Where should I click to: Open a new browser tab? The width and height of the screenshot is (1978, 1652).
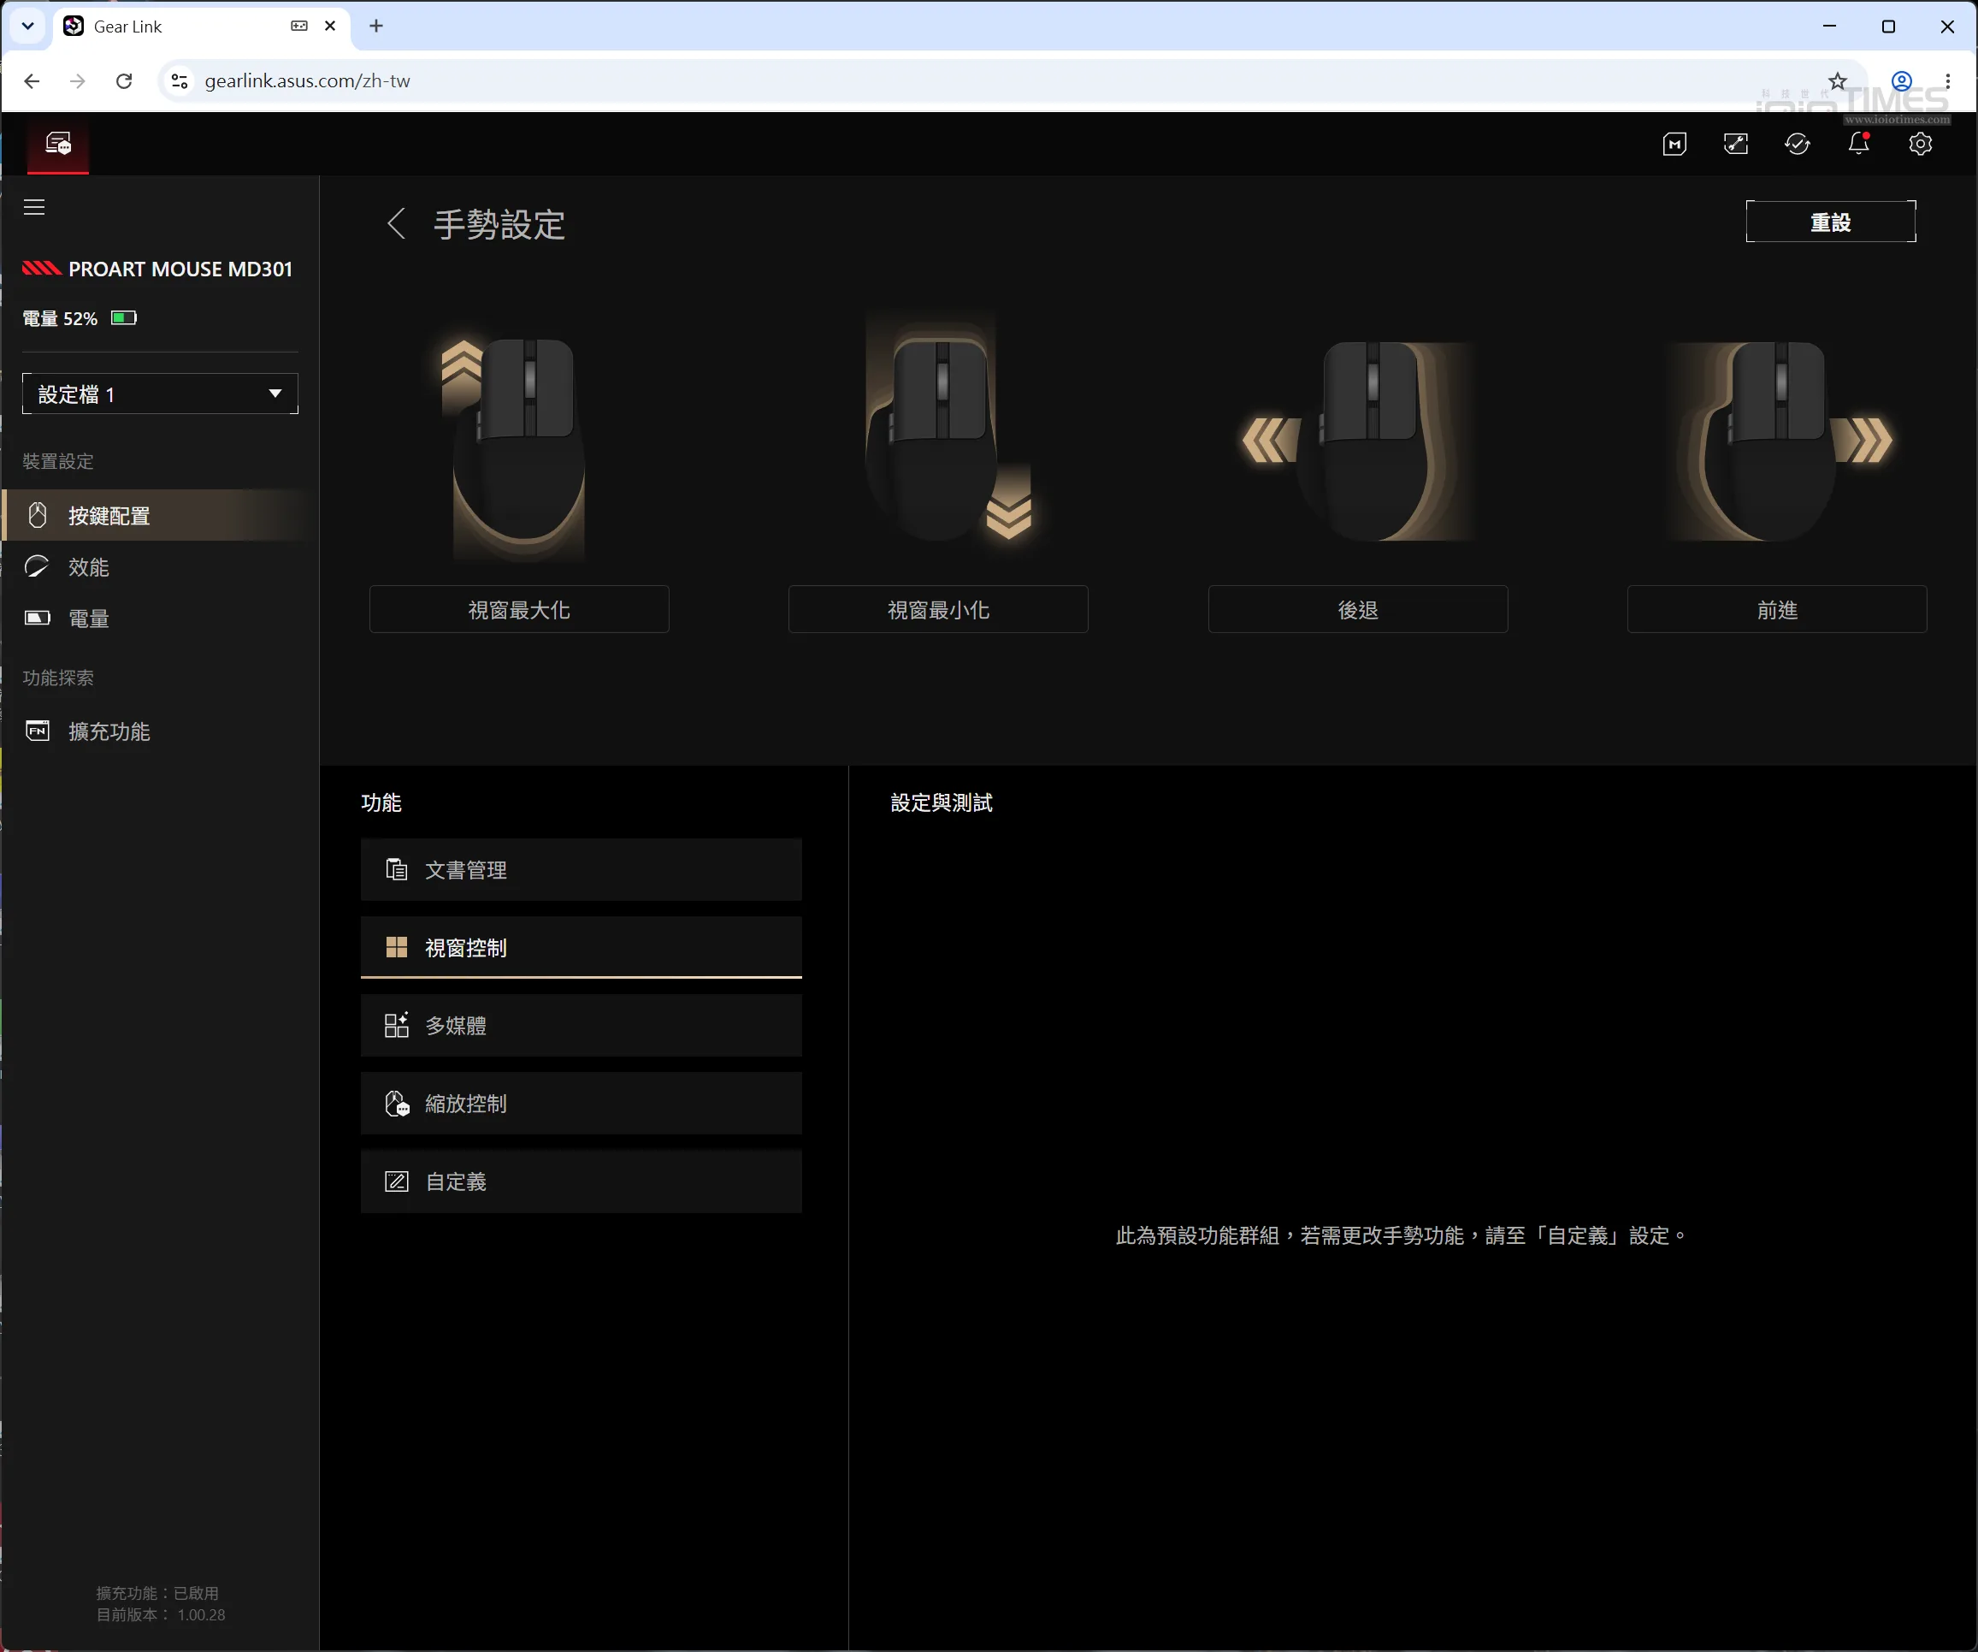point(375,27)
